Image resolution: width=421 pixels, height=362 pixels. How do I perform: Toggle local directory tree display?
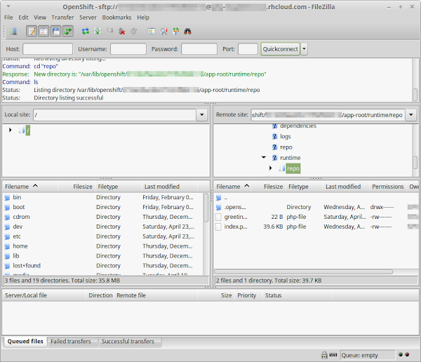click(x=44, y=32)
